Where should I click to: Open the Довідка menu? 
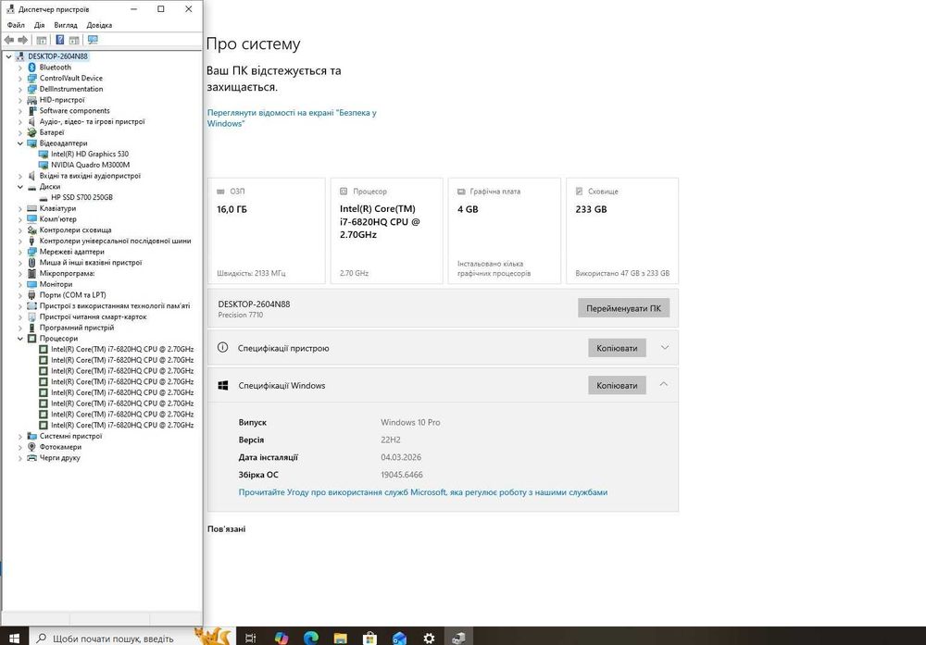click(99, 25)
